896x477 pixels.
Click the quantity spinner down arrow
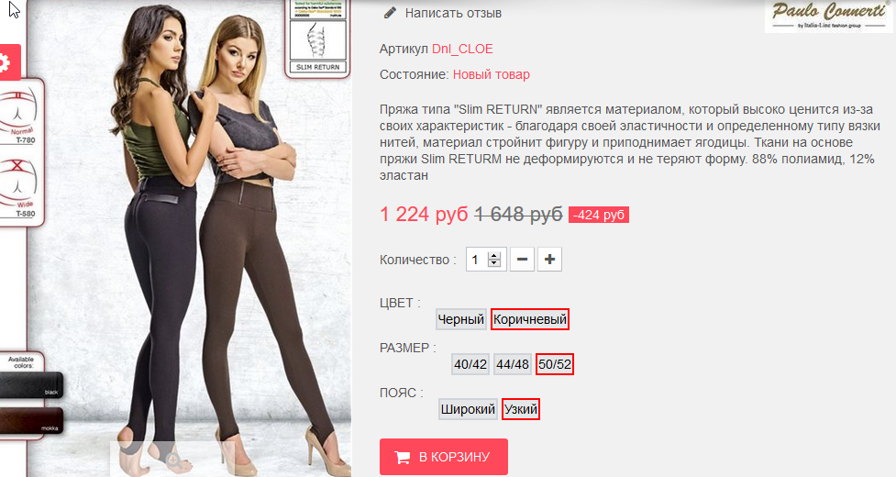click(494, 263)
